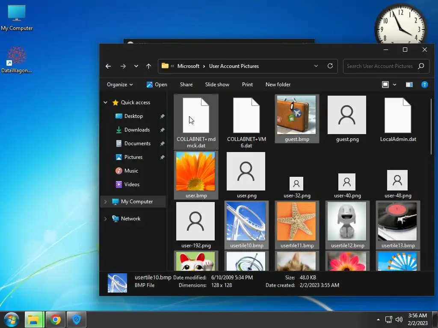438x328 pixels.
Task: Expand My Computer tree node
Action: (x=105, y=202)
